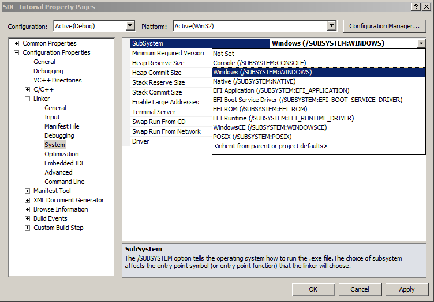Viewport: 434px width, 302px height.
Task: Choose Windows (/SUBSYSTEM:WINDOWS) option
Action: [x=319, y=72]
